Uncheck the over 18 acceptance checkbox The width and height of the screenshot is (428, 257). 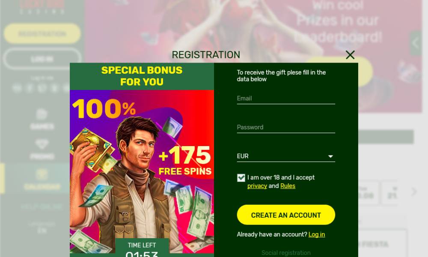click(241, 178)
